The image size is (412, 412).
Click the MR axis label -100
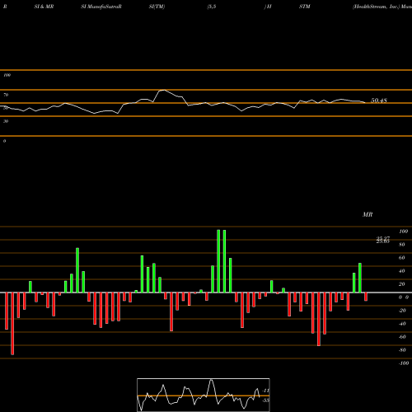tap(404, 363)
